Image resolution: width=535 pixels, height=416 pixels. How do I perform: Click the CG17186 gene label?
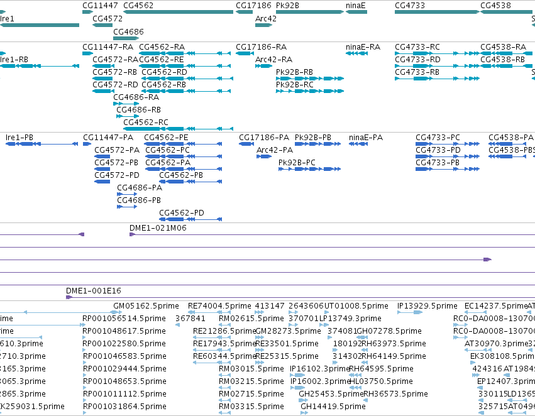(x=253, y=6)
